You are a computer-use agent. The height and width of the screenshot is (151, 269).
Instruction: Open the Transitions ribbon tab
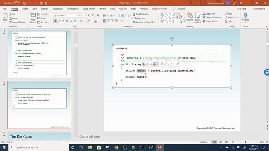coord(58,9)
